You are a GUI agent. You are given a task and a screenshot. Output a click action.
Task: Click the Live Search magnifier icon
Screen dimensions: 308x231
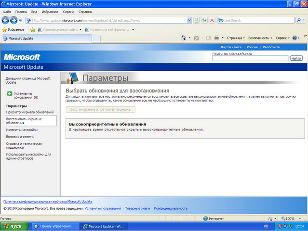pyautogui.click(x=298, y=21)
